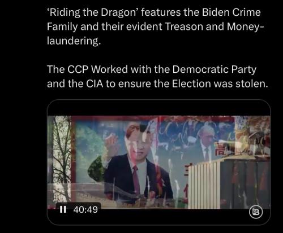Click the word 'laundering.' in the post
The width and height of the screenshot is (283, 233).
click(x=74, y=41)
